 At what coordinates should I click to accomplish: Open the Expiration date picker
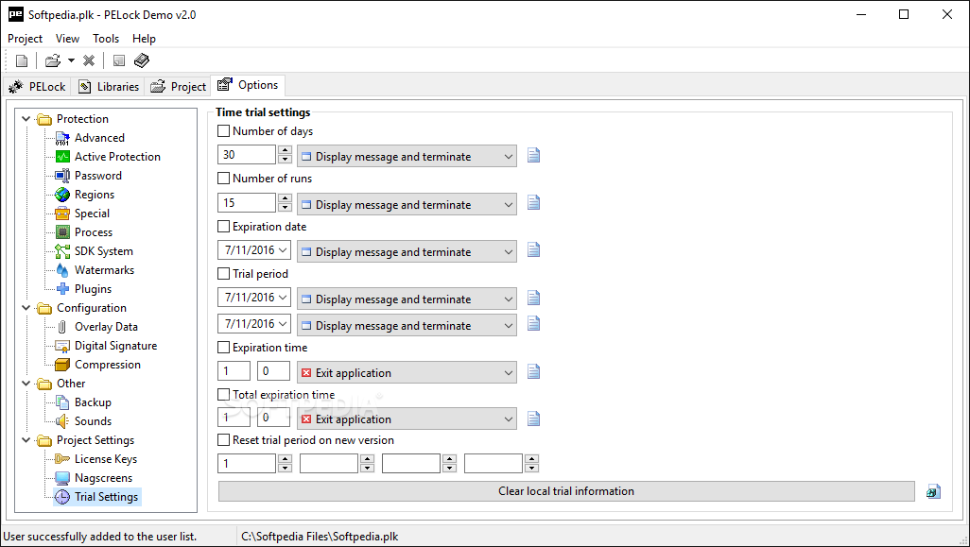284,250
